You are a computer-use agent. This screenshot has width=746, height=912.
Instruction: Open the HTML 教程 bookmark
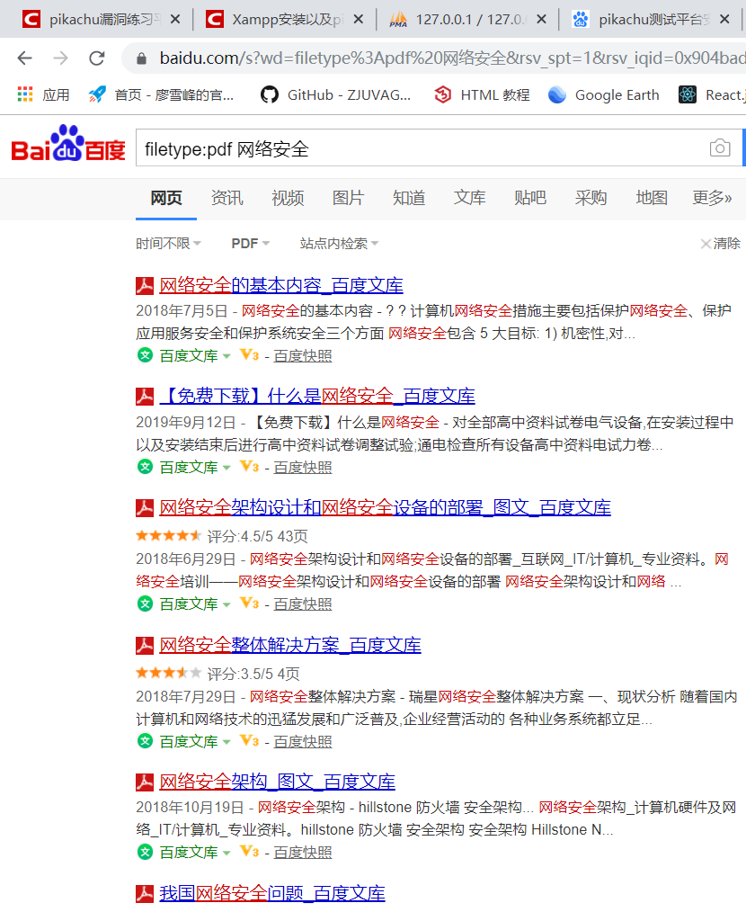(x=482, y=94)
